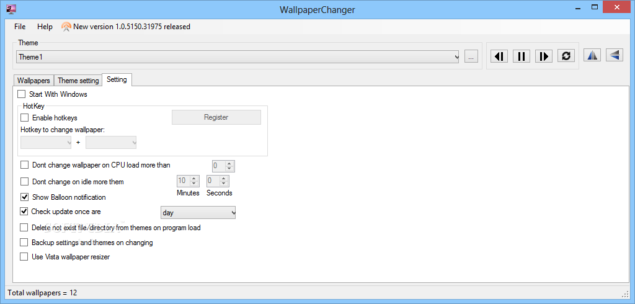Enable Backup settings and themes on changing
Image resolution: width=635 pixels, height=304 pixels.
(24, 243)
